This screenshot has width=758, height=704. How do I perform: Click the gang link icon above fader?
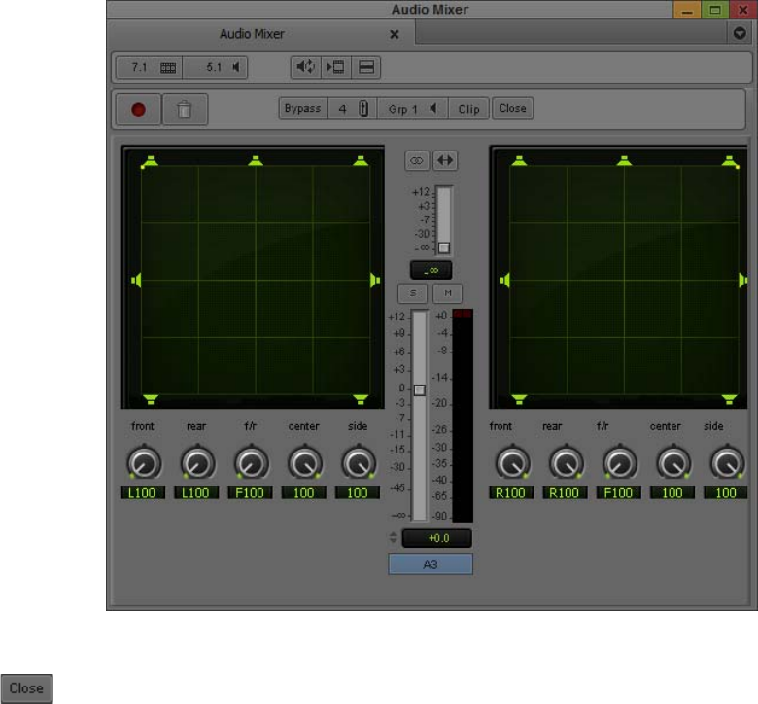coord(416,160)
